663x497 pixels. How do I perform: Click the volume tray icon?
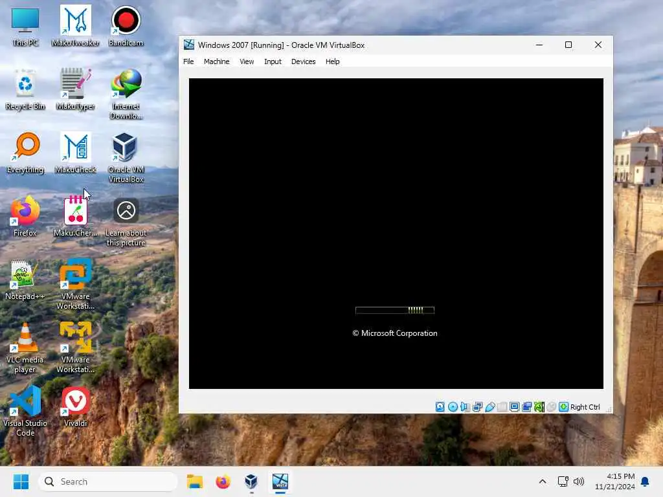(578, 481)
